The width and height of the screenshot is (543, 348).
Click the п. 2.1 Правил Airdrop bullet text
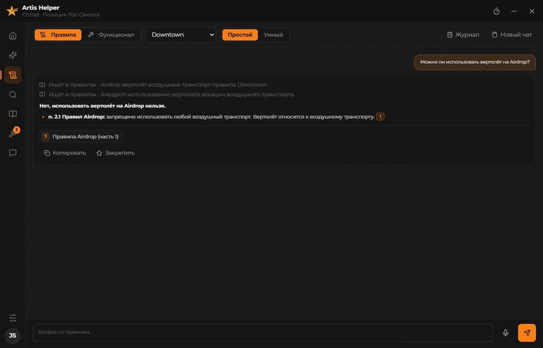tap(212, 117)
